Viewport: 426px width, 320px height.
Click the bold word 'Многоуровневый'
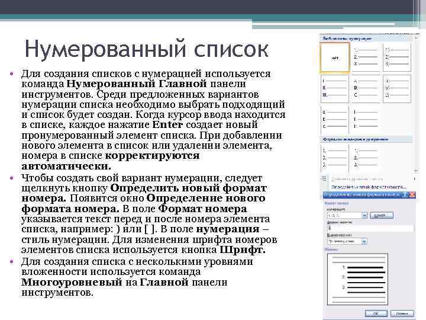tap(72, 282)
